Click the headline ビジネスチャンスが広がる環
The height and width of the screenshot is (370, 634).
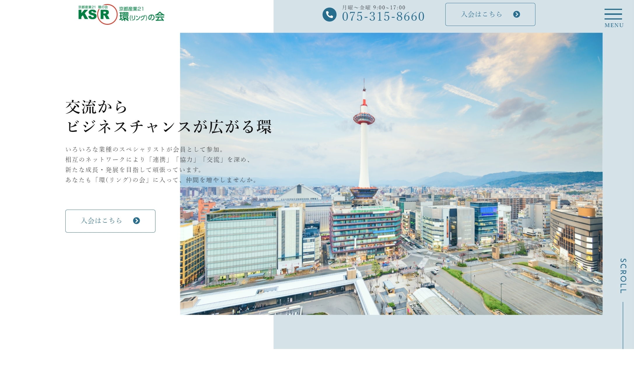[169, 127]
